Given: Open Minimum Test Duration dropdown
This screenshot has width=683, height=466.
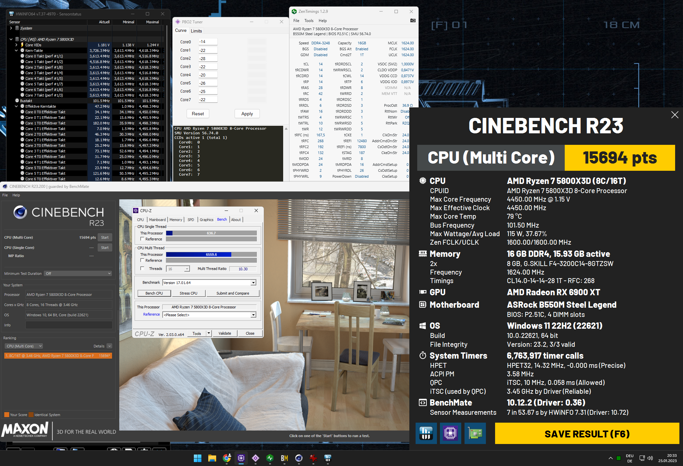Looking at the screenshot, I should 78,274.
